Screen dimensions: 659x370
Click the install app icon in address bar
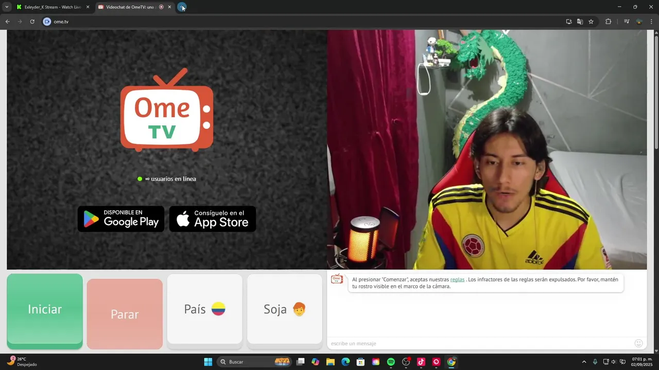click(569, 22)
